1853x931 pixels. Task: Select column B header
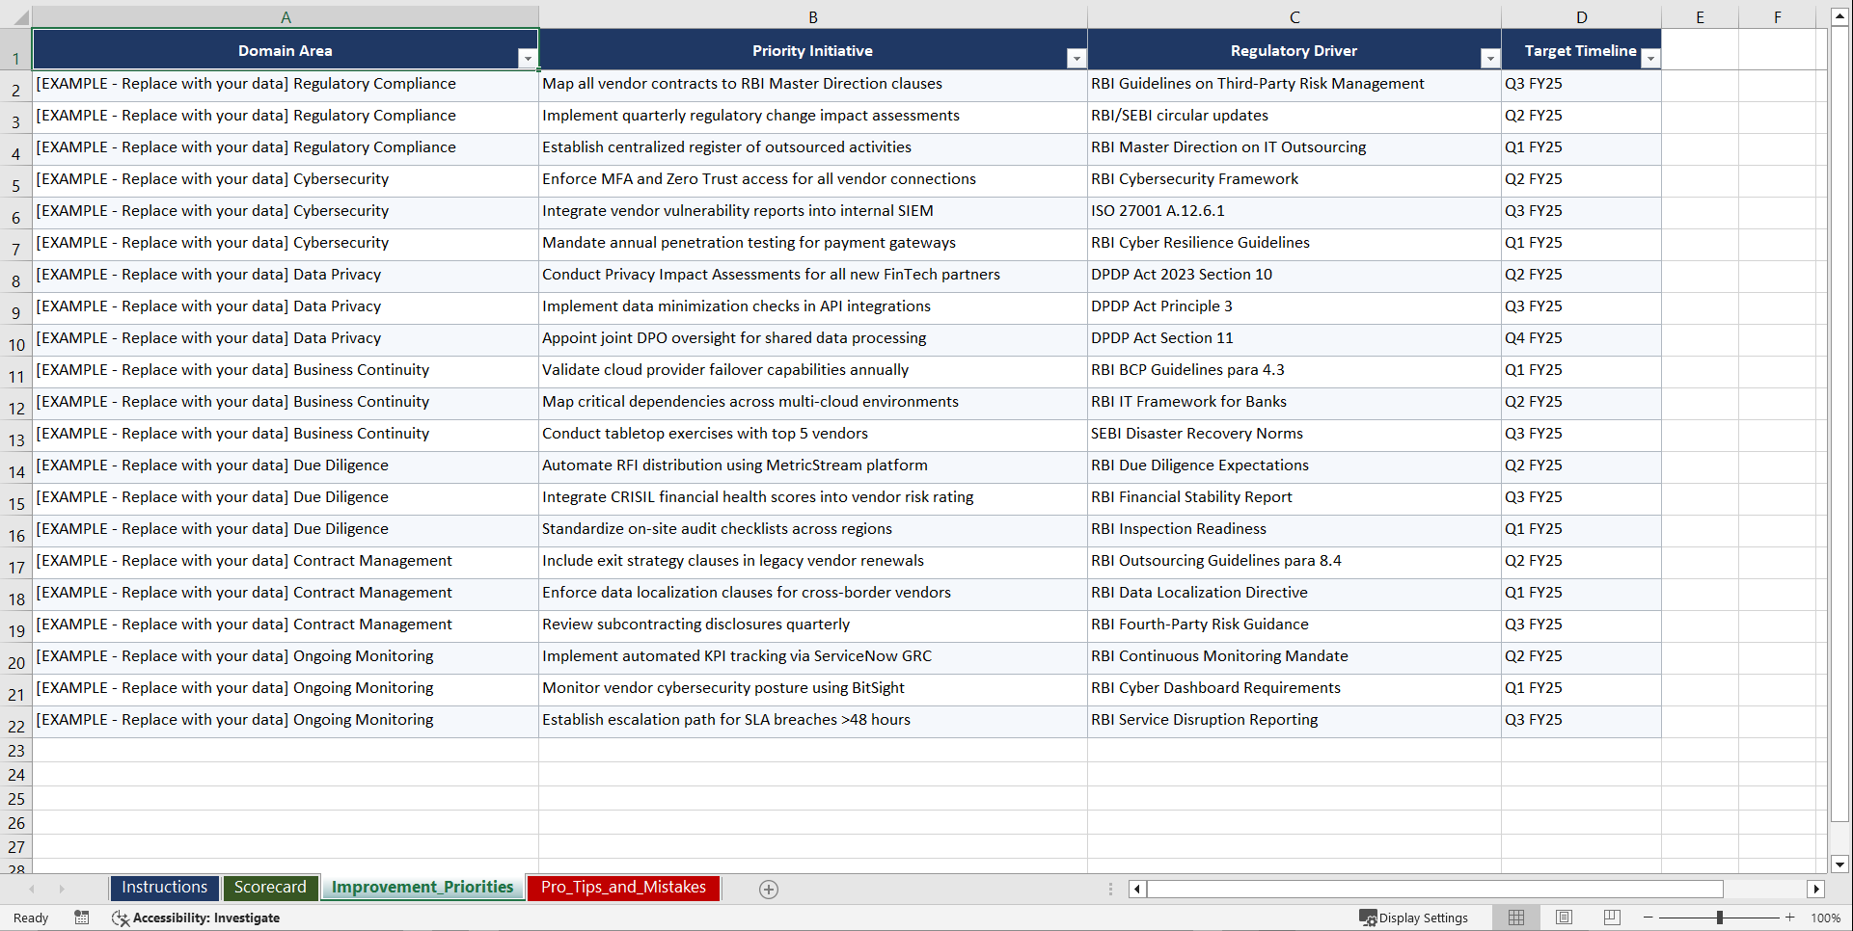coord(813,16)
